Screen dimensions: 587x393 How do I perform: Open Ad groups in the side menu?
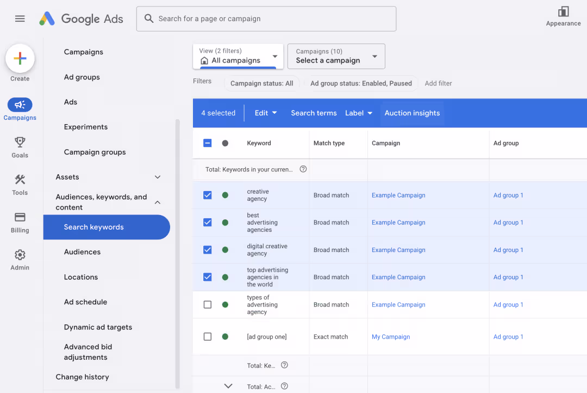point(82,77)
